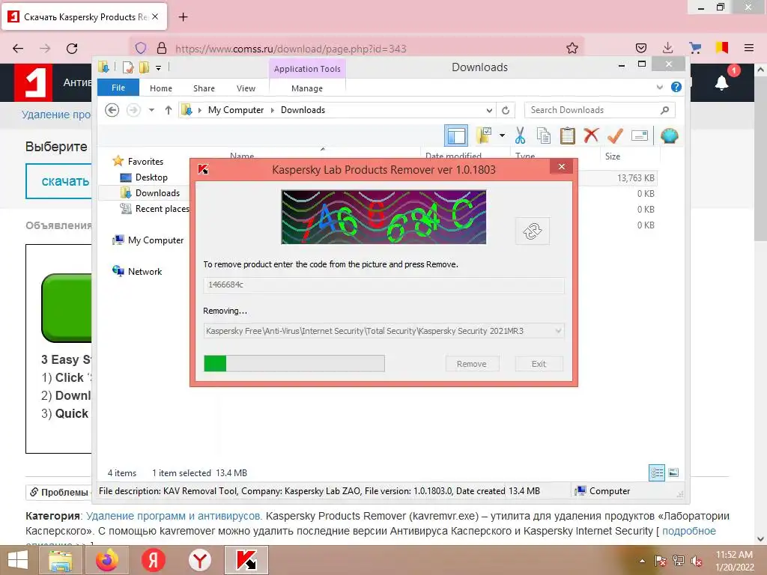This screenshot has width=767, height=575.
Task: Open Firefox hamburger application menu
Action: pyautogui.click(x=748, y=48)
